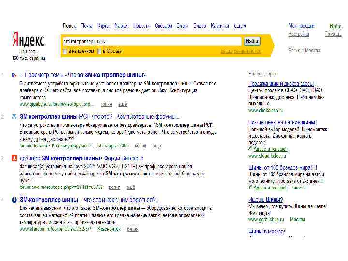
Task: Open 'драйвер SM контроллер шины' Форум Винского result
Action: [x=81, y=158]
